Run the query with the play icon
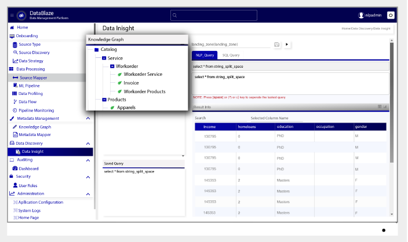The width and height of the screenshot is (408, 242). pos(287,44)
